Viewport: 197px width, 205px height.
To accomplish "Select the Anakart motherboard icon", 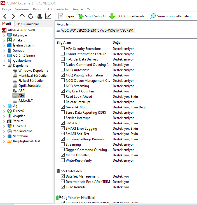I will pyautogui.click(x=10, y=40).
